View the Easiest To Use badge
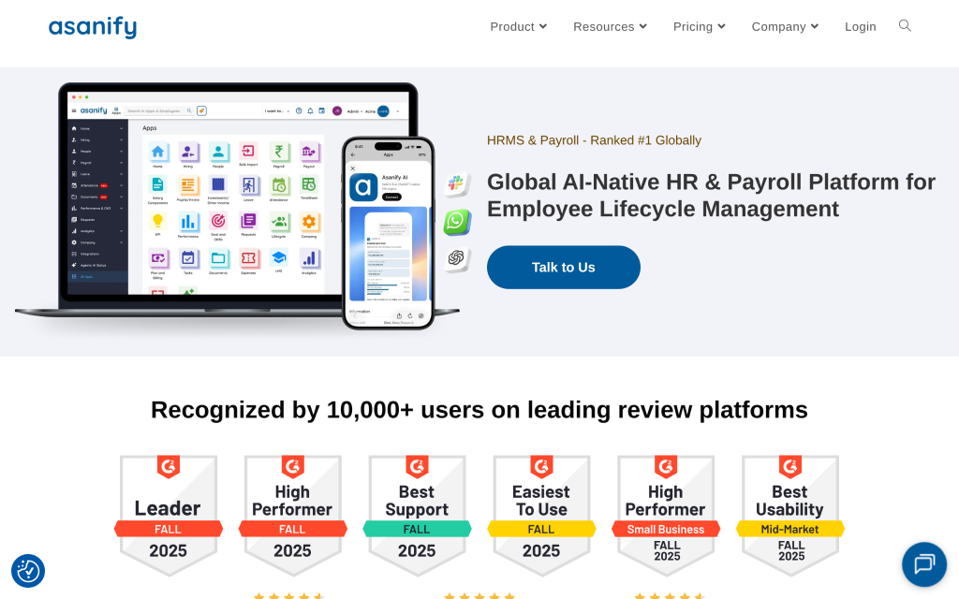 tap(541, 516)
